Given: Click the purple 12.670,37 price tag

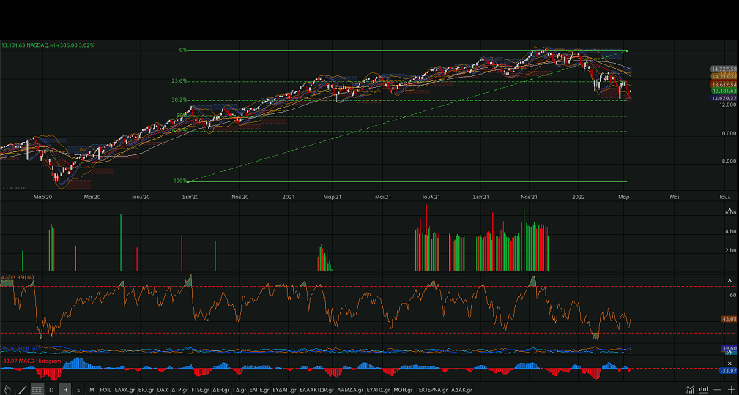Looking at the screenshot, I should click(724, 99).
